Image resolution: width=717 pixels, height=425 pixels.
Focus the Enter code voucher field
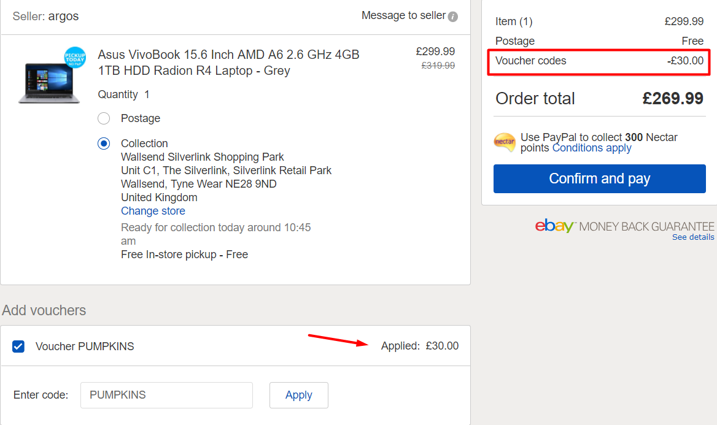pyautogui.click(x=166, y=396)
